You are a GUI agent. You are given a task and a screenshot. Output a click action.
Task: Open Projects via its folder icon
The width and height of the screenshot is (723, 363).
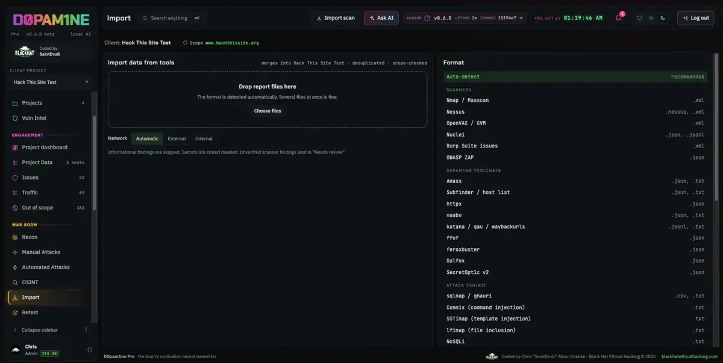pos(15,103)
